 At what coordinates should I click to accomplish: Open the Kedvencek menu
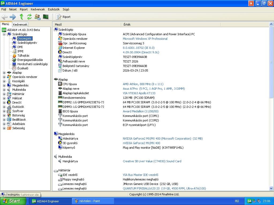38,9
